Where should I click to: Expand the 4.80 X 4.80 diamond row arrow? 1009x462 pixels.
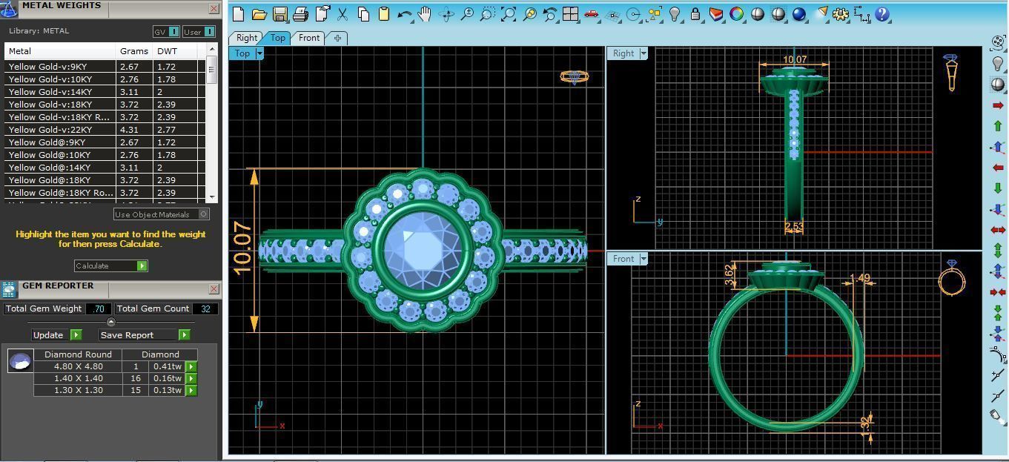[191, 366]
